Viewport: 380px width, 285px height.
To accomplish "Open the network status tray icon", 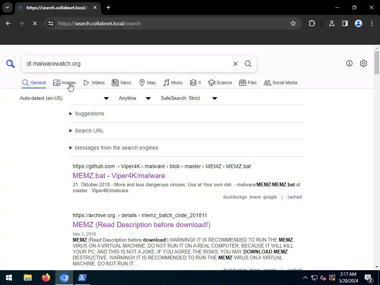I will point(314,278).
